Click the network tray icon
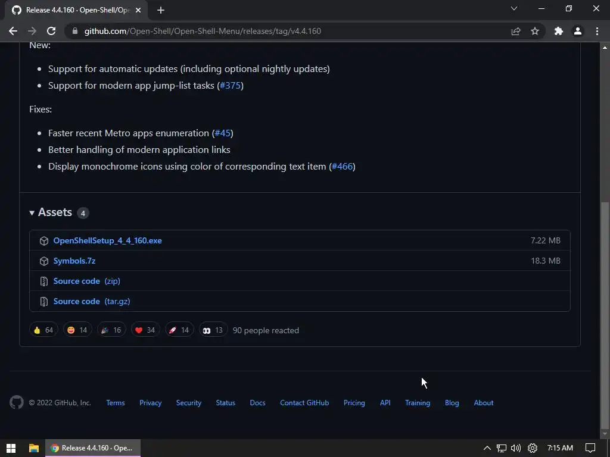610x457 pixels. pos(502,448)
